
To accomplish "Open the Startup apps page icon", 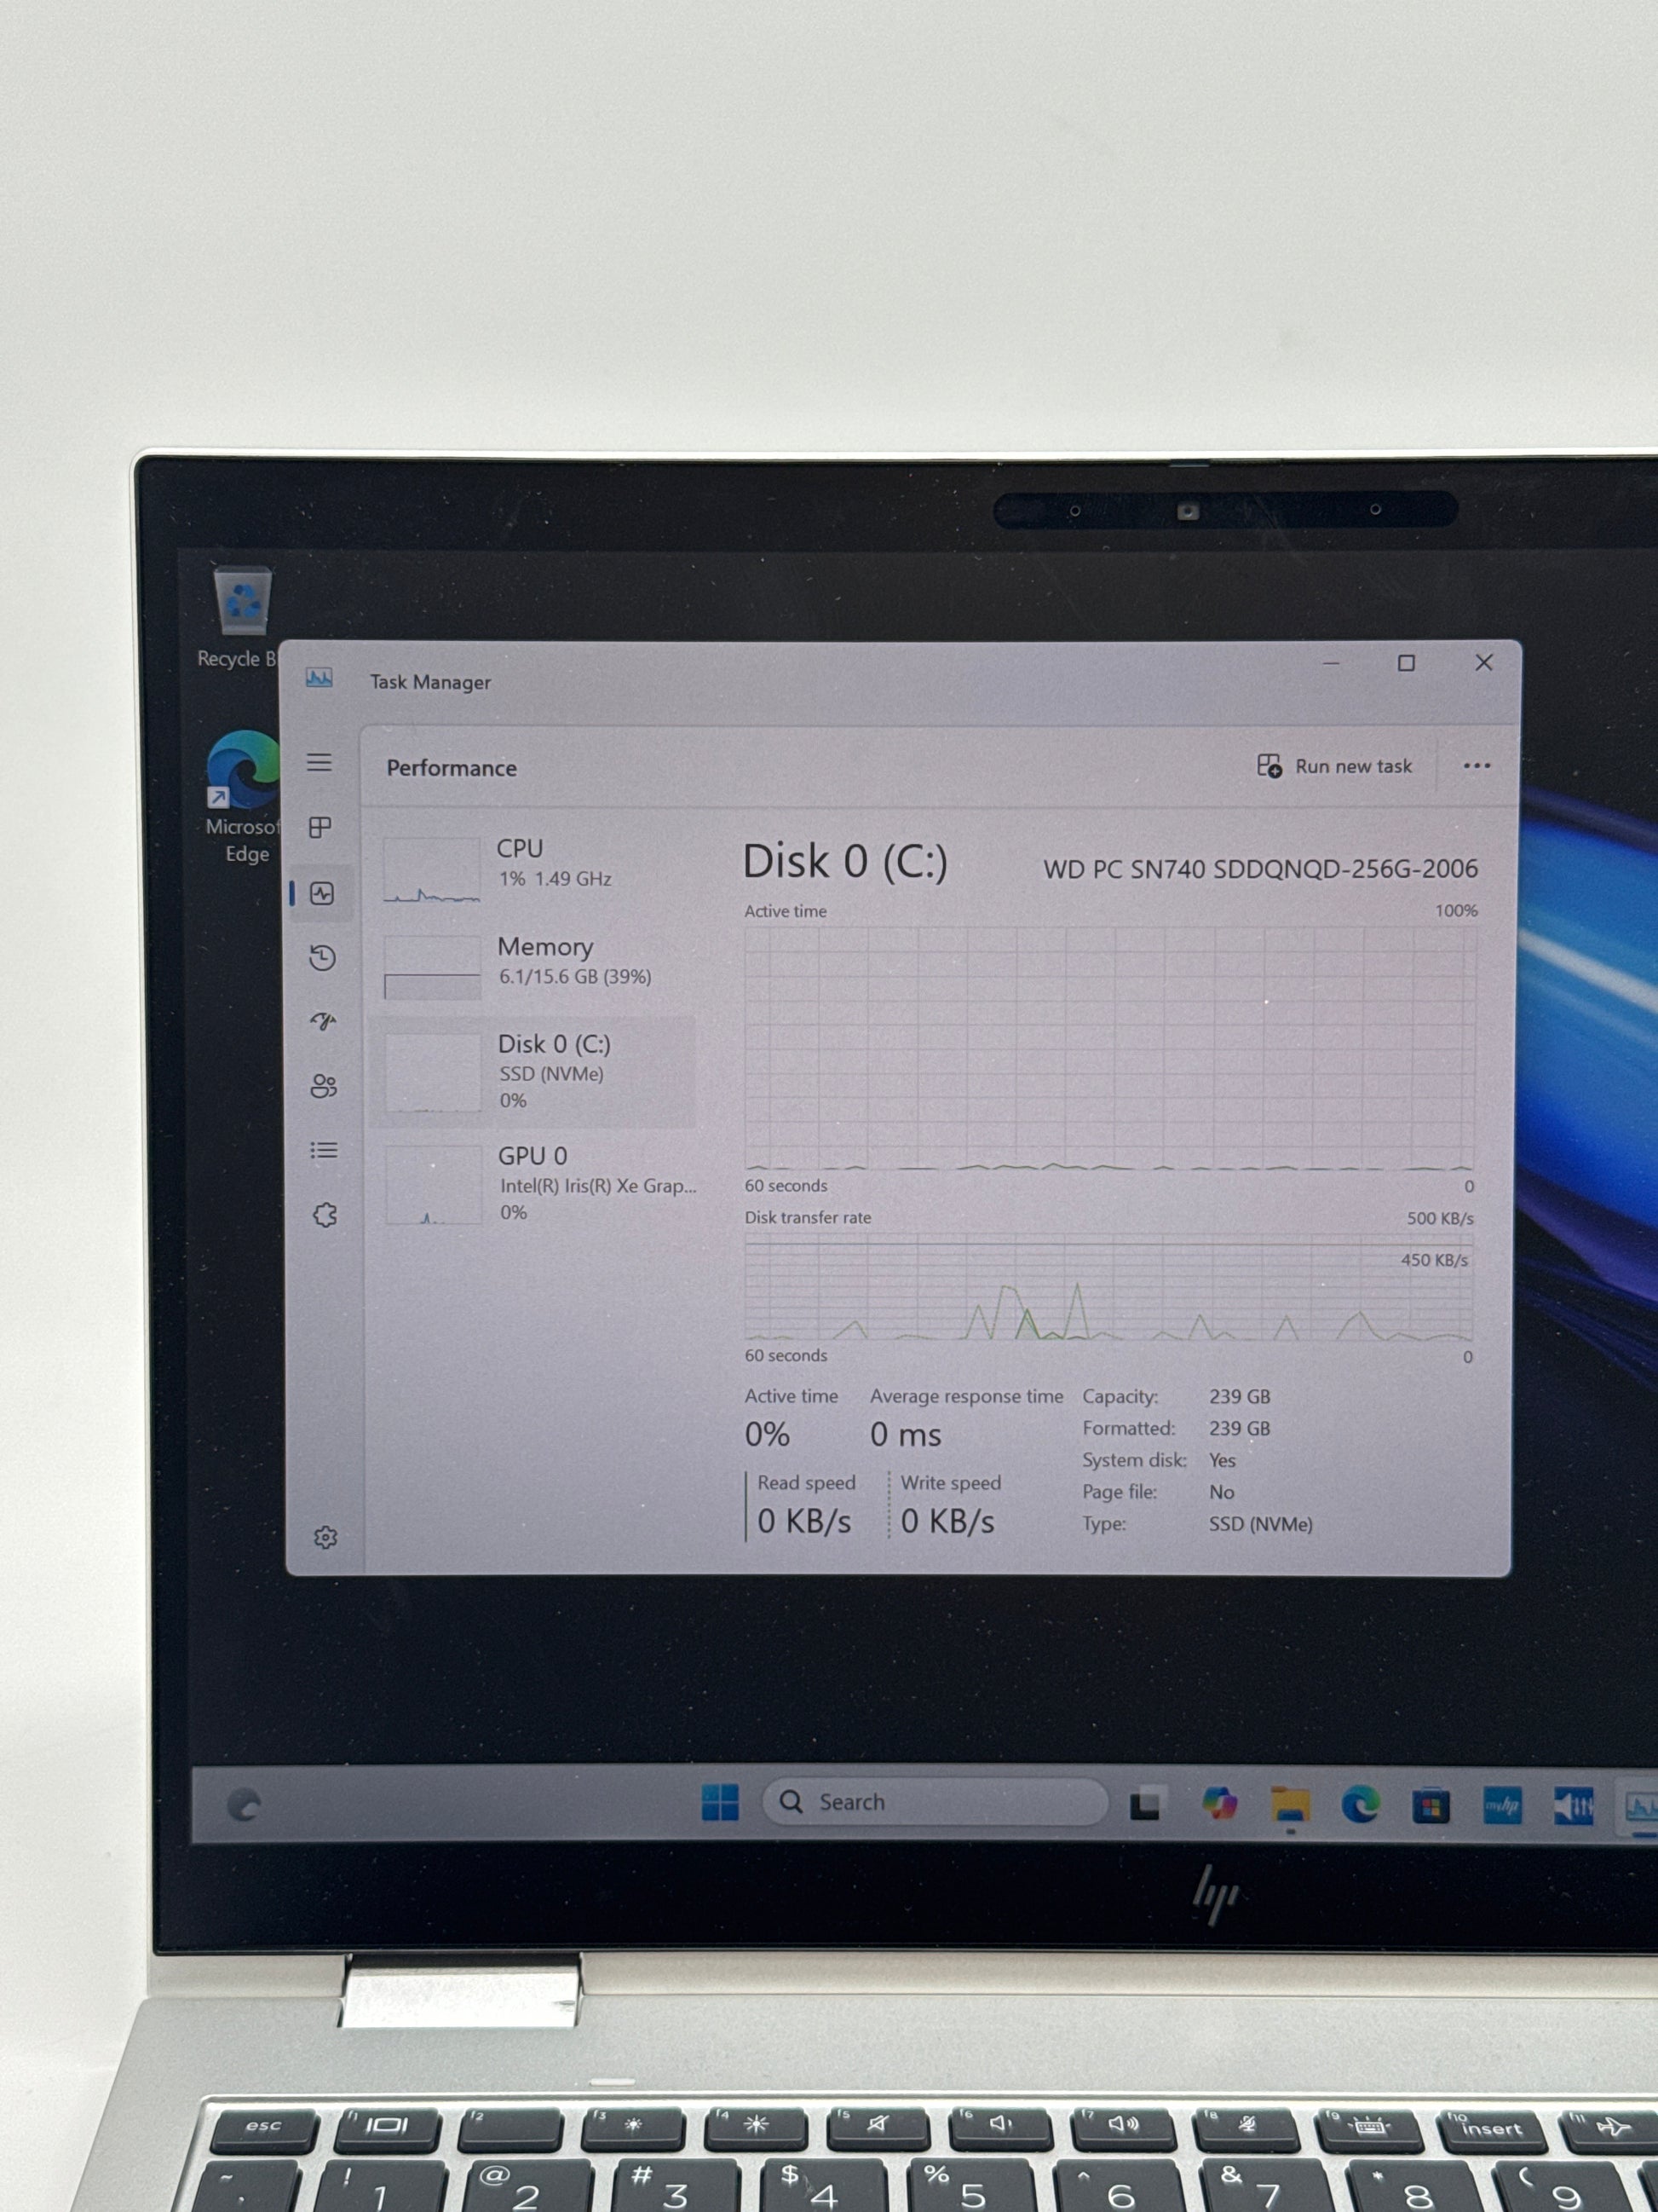I will pyautogui.click(x=323, y=1021).
